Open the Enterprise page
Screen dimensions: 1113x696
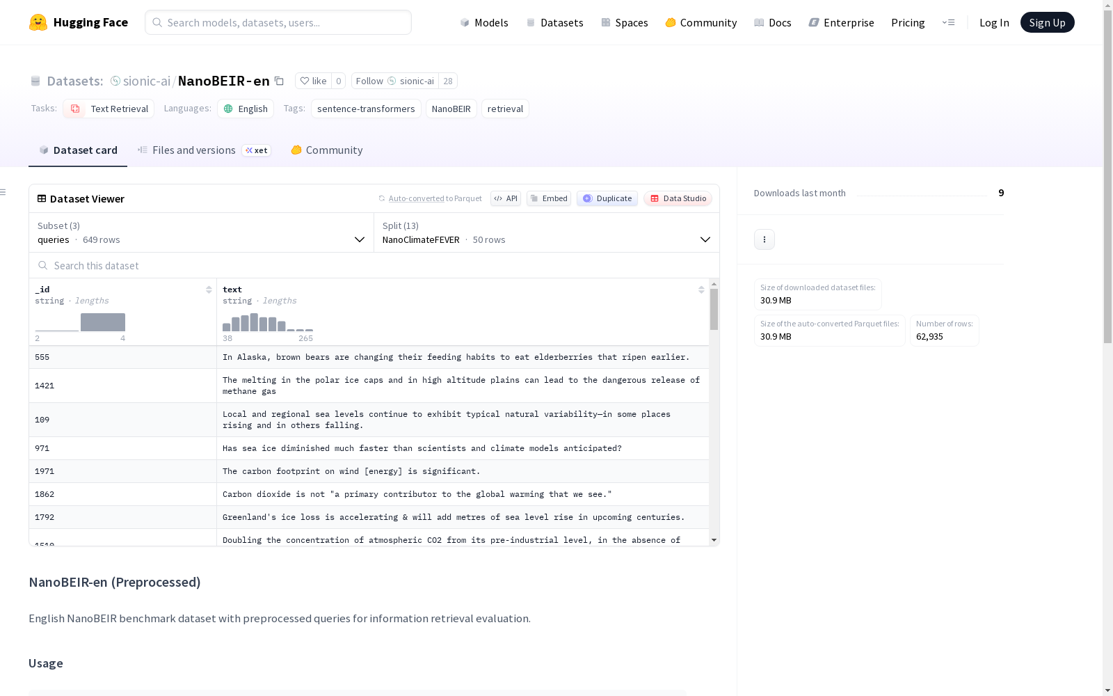(x=842, y=22)
